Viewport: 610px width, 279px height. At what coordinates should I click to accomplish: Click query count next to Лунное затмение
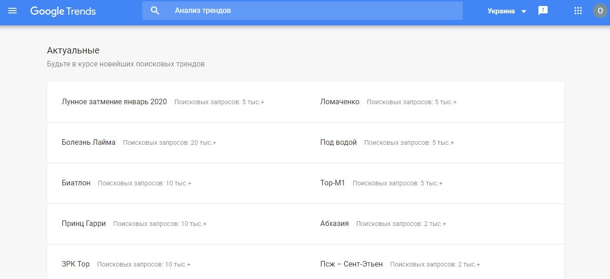pos(219,102)
